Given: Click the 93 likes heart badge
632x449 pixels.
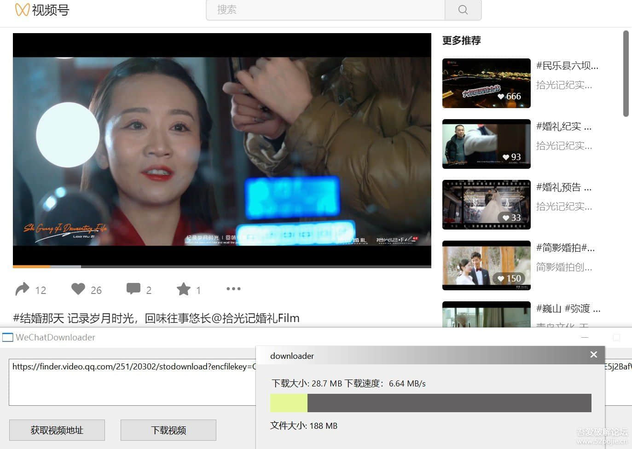Looking at the screenshot, I should [x=511, y=157].
